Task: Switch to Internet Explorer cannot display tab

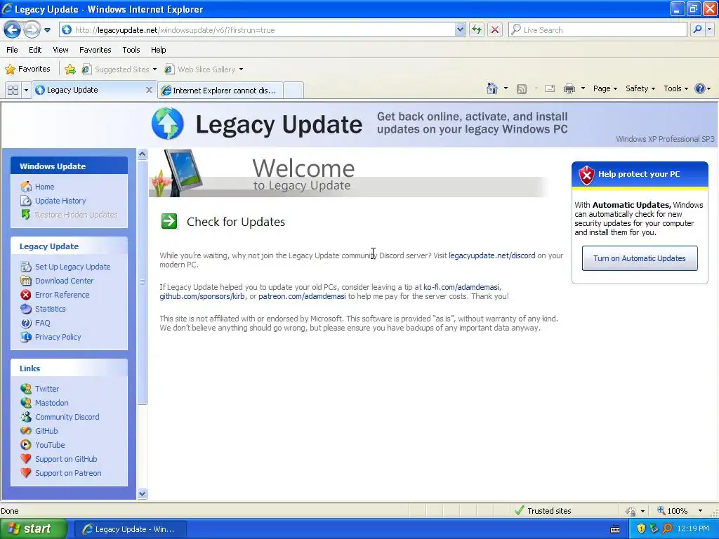Action: pyautogui.click(x=220, y=91)
